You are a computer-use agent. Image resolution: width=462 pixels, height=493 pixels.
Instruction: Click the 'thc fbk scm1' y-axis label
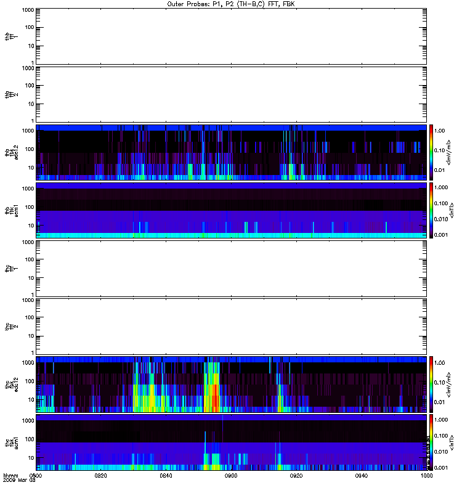point(12,442)
